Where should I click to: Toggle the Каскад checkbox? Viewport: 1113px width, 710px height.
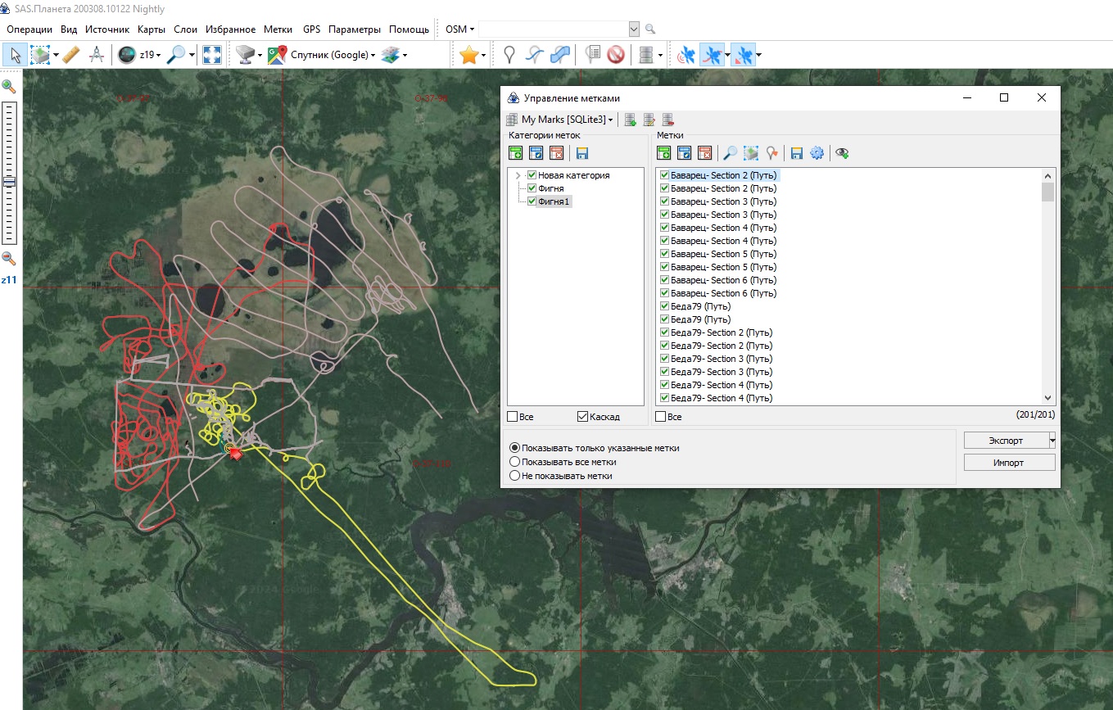pyautogui.click(x=583, y=417)
